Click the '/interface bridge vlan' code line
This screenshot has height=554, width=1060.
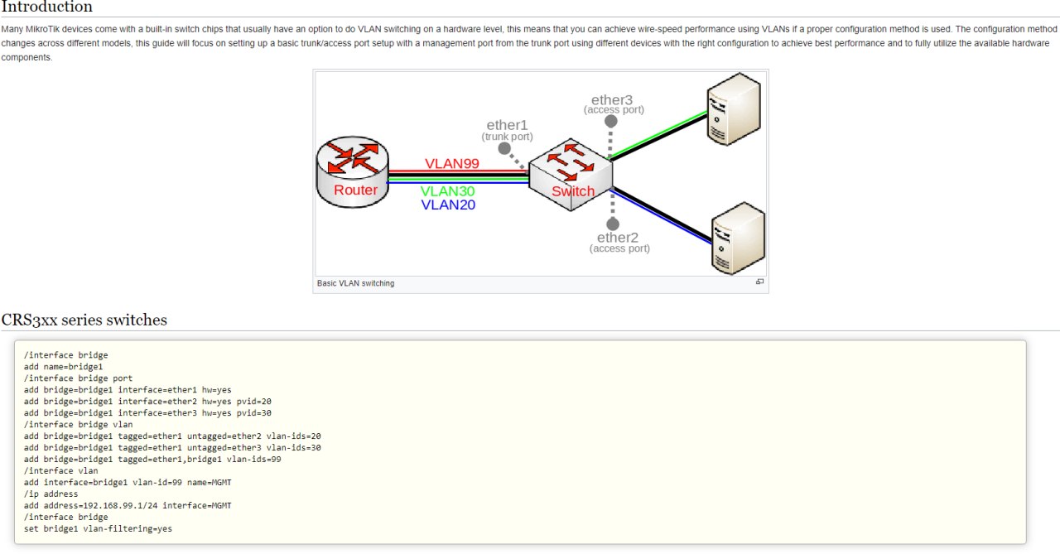coord(78,424)
